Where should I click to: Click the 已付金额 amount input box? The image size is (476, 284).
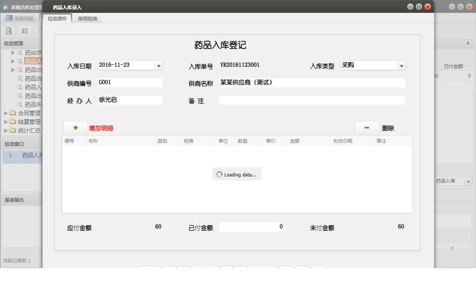(251, 226)
